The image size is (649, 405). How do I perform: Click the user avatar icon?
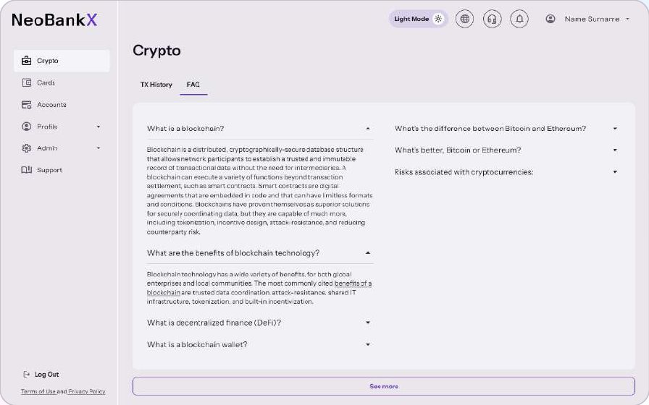click(x=550, y=19)
